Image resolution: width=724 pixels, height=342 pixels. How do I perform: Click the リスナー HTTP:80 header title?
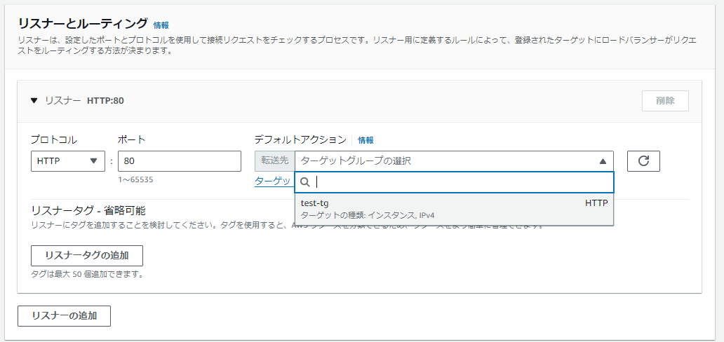pos(84,101)
